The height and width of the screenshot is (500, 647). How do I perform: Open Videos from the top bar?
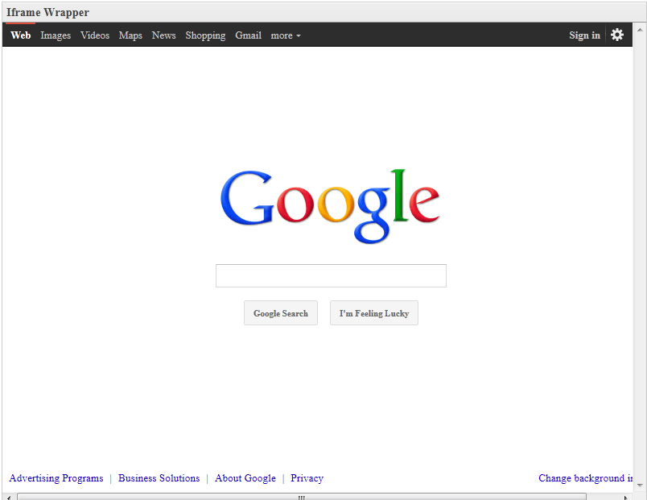click(x=95, y=35)
